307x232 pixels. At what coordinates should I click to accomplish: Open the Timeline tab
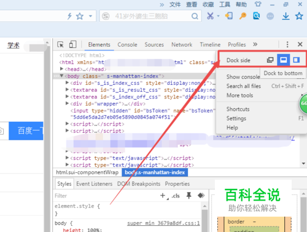[210, 44]
